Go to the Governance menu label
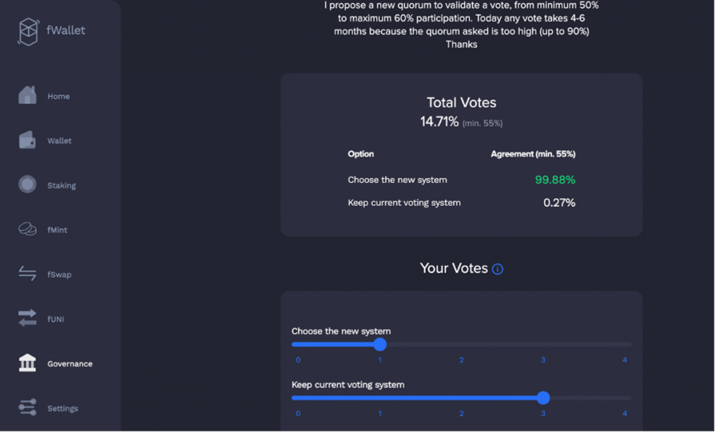The image size is (715, 432). pos(70,364)
